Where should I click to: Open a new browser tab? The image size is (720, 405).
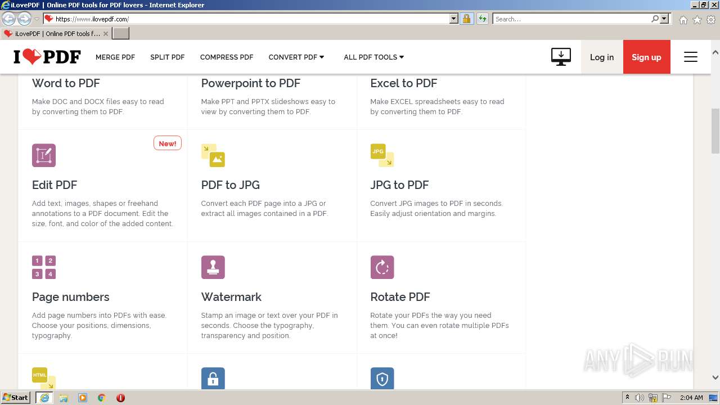point(121,33)
